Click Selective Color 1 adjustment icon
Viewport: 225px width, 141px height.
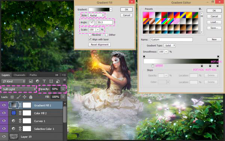13,129
